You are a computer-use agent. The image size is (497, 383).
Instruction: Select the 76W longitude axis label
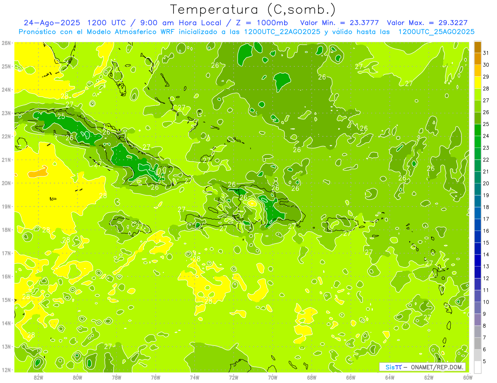155,378
